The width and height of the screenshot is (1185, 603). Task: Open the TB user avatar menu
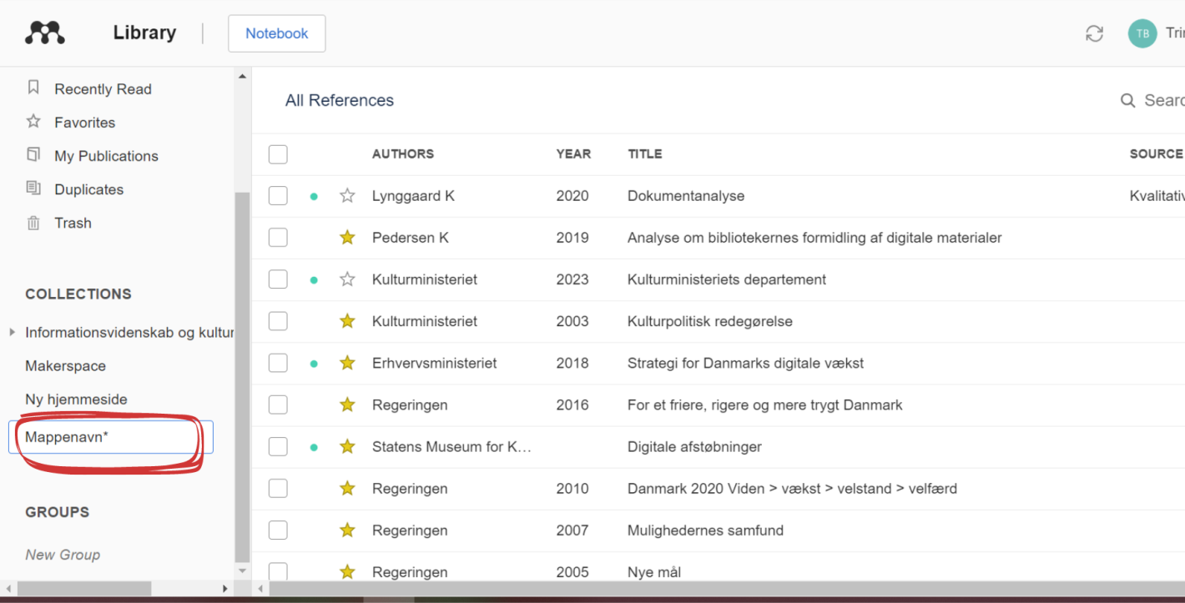pos(1142,33)
